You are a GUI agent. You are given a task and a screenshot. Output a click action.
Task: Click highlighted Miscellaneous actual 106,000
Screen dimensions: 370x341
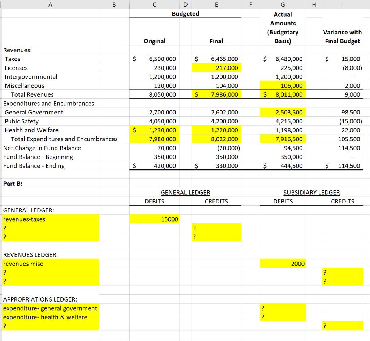click(x=283, y=85)
